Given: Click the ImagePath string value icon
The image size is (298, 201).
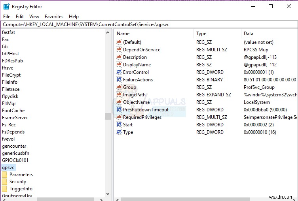Looking at the screenshot, I should click(x=119, y=94).
